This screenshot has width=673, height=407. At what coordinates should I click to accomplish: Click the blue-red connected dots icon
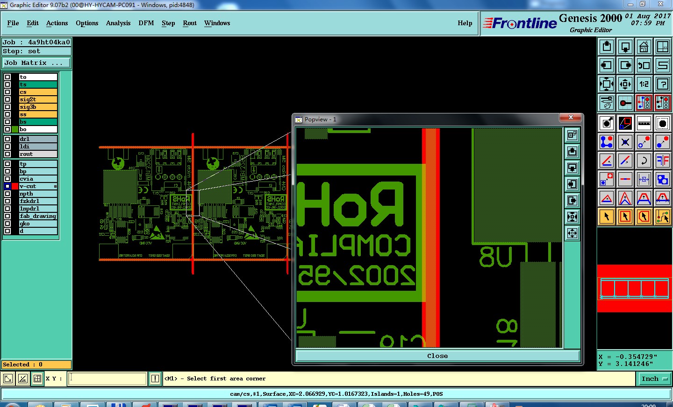pyautogui.click(x=607, y=142)
